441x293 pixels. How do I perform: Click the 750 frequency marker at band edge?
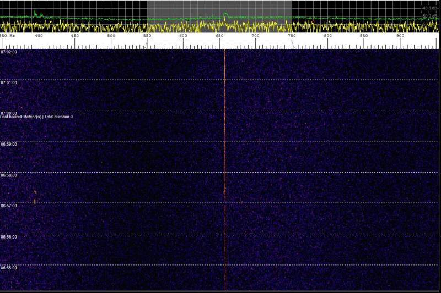[x=292, y=36]
